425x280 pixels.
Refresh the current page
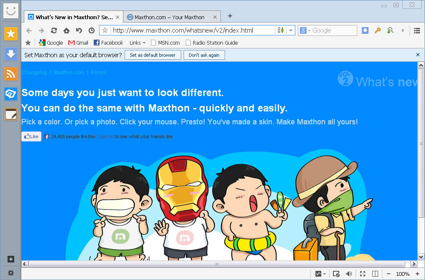[x=54, y=30]
